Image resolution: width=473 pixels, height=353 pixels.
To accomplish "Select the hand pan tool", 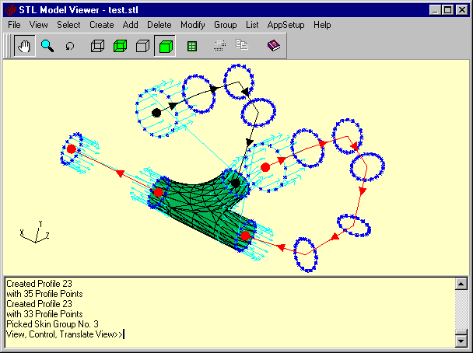I will (x=24, y=46).
